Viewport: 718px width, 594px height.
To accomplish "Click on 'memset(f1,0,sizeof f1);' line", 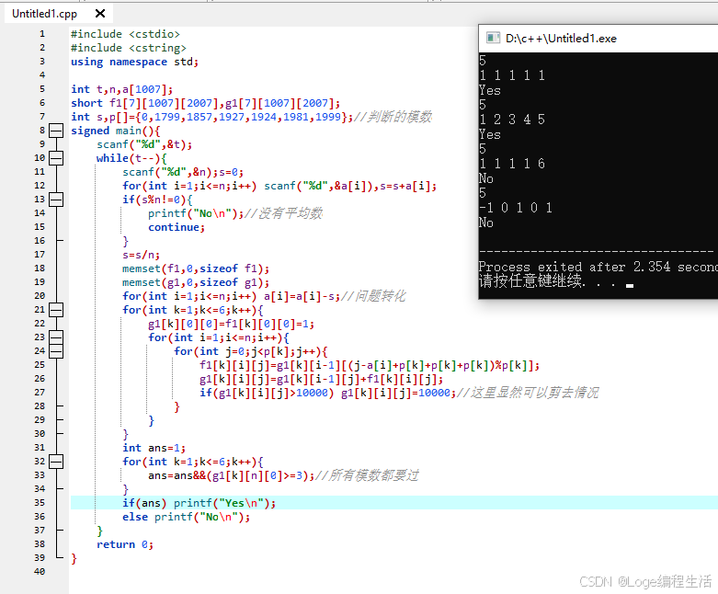I will pos(196,268).
